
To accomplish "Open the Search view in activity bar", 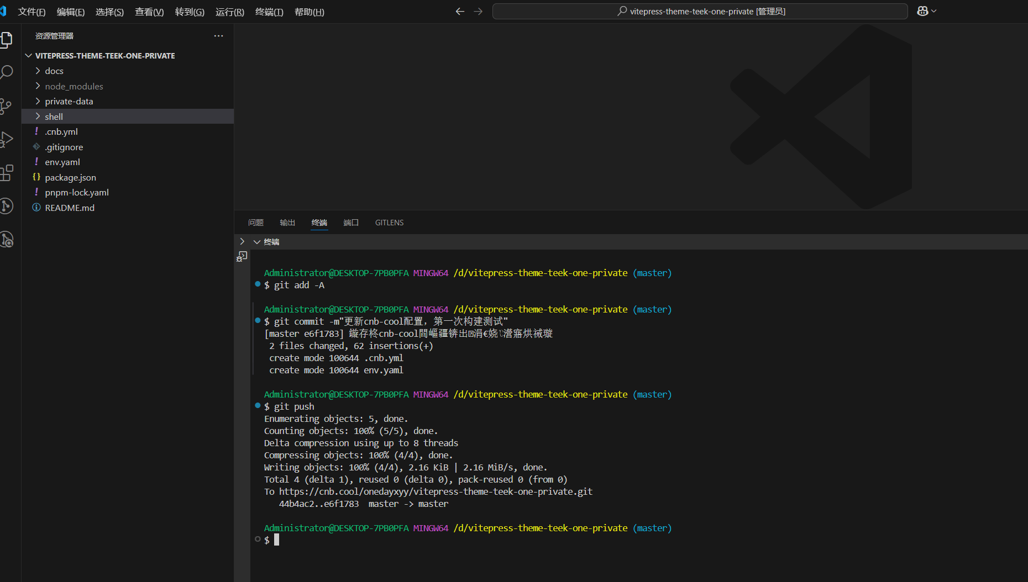I will (7, 72).
